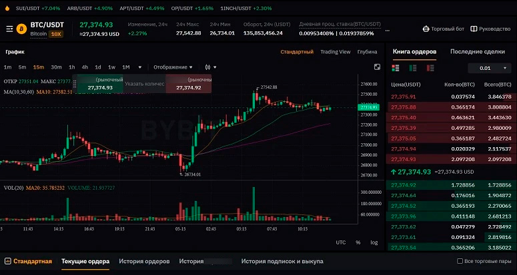The width and height of the screenshot is (517, 275).
Task: Open the Руководство guide
Action: tap(490, 29)
